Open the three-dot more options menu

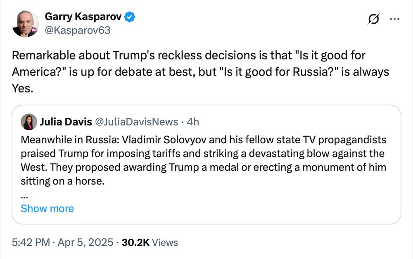click(x=395, y=19)
